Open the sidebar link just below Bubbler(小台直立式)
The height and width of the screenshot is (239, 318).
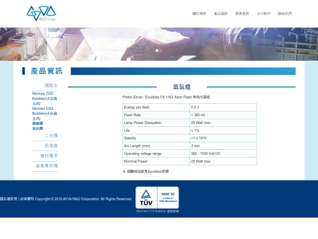(38, 123)
